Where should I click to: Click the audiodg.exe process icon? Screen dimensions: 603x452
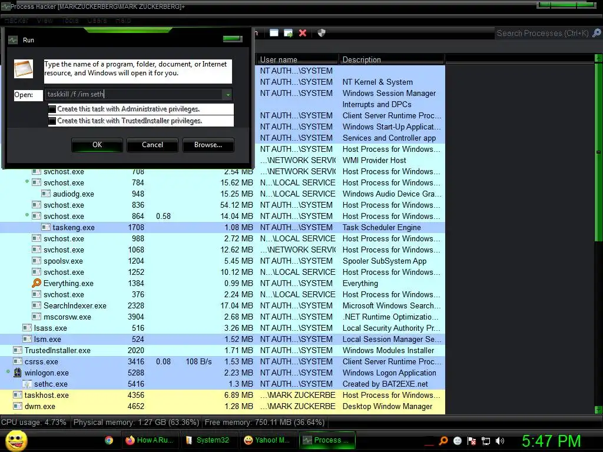coord(46,194)
